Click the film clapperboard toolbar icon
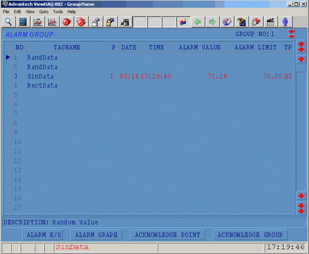 pyautogui.click(x=270, y=22)
